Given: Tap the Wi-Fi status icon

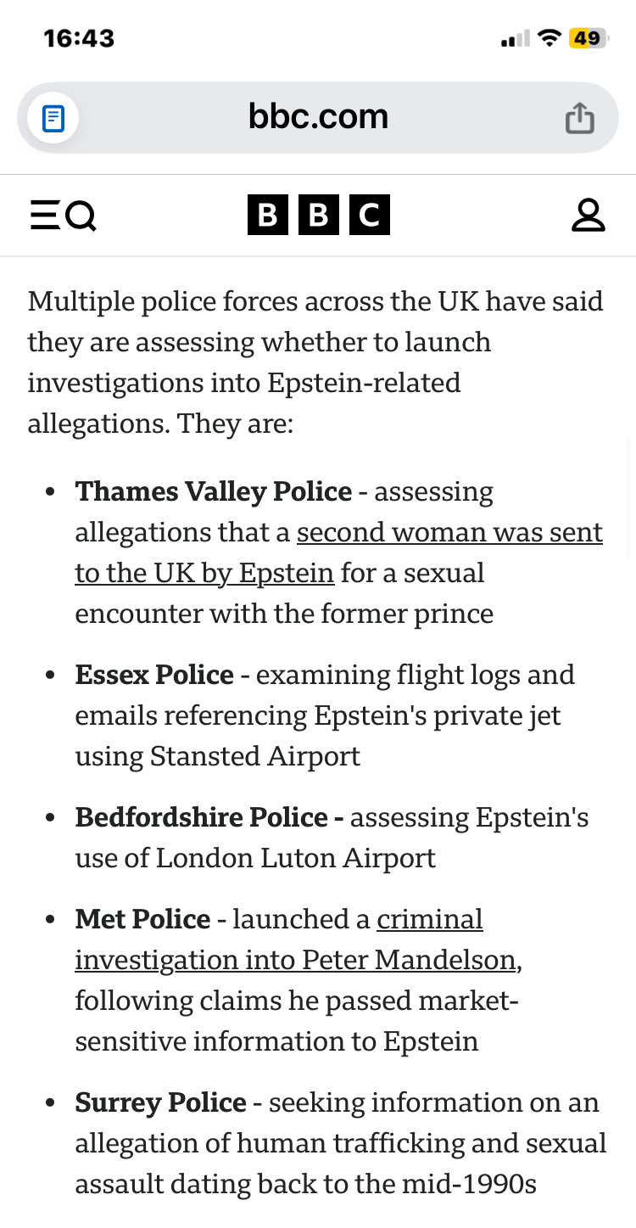Looking at the screenshot, I should click(550, 38).
